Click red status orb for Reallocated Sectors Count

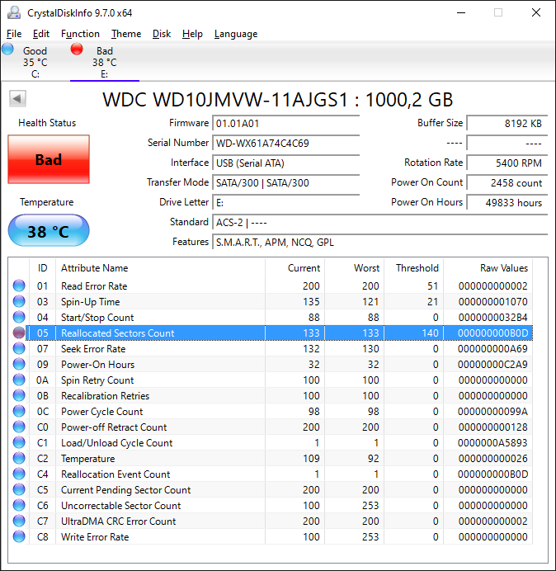[19, 333]
